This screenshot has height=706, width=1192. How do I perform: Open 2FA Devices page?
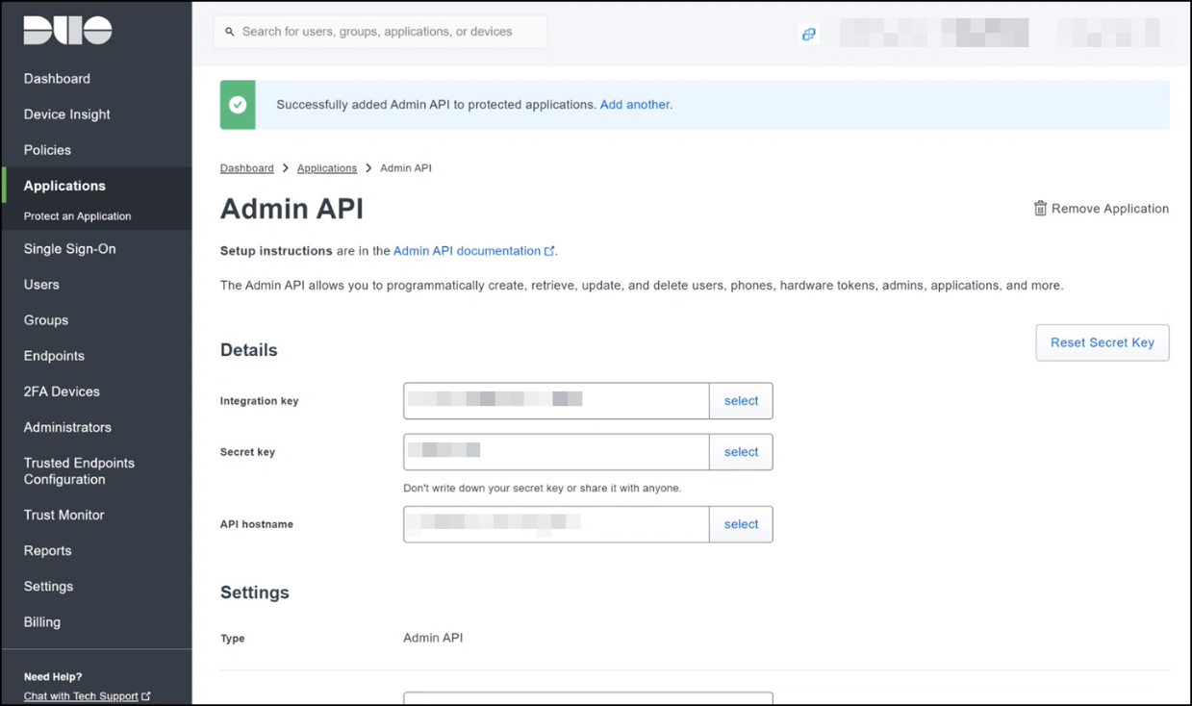tap(62, 391)
